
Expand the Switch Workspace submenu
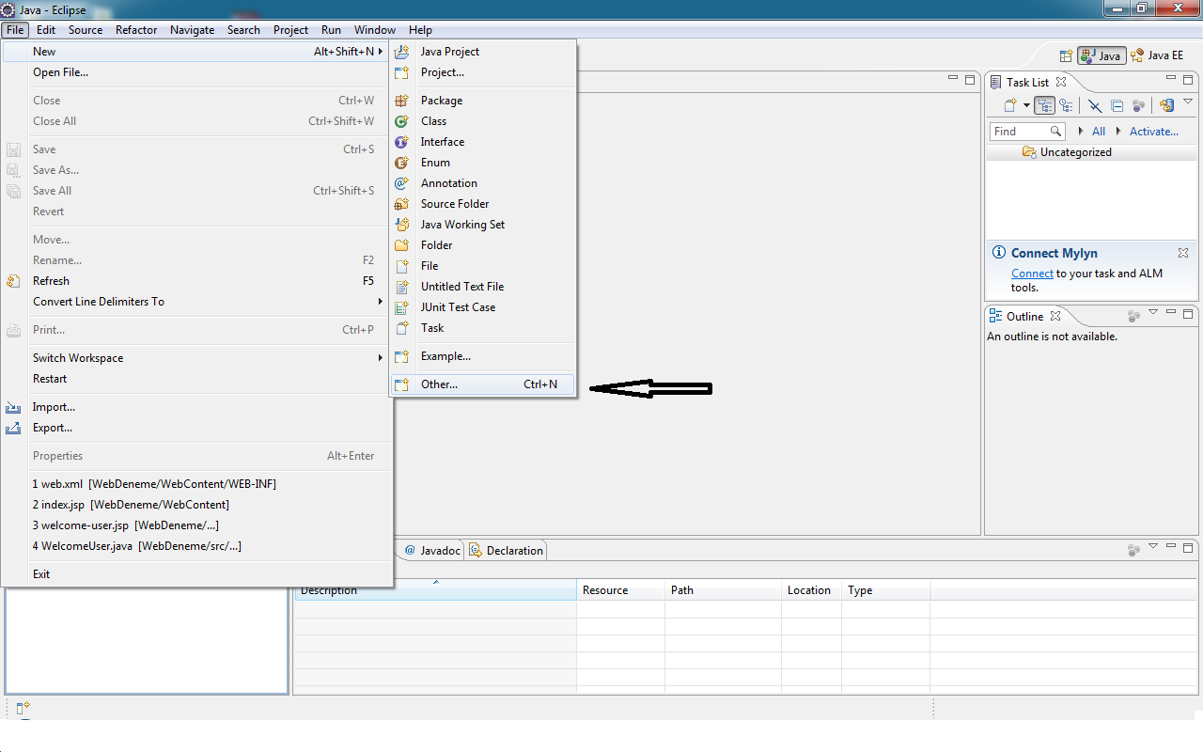[x=195, y=358]
